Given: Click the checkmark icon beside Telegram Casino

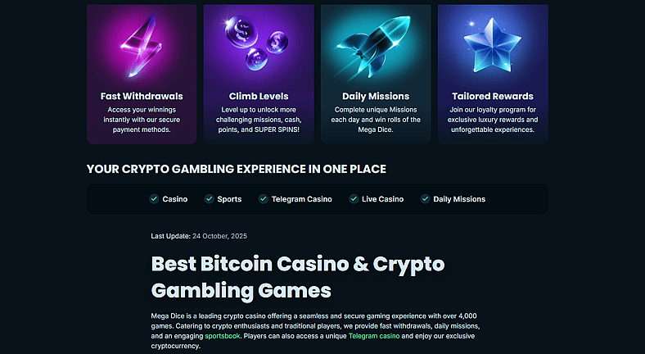Looking at the screenshot, I should click(263, 199).
